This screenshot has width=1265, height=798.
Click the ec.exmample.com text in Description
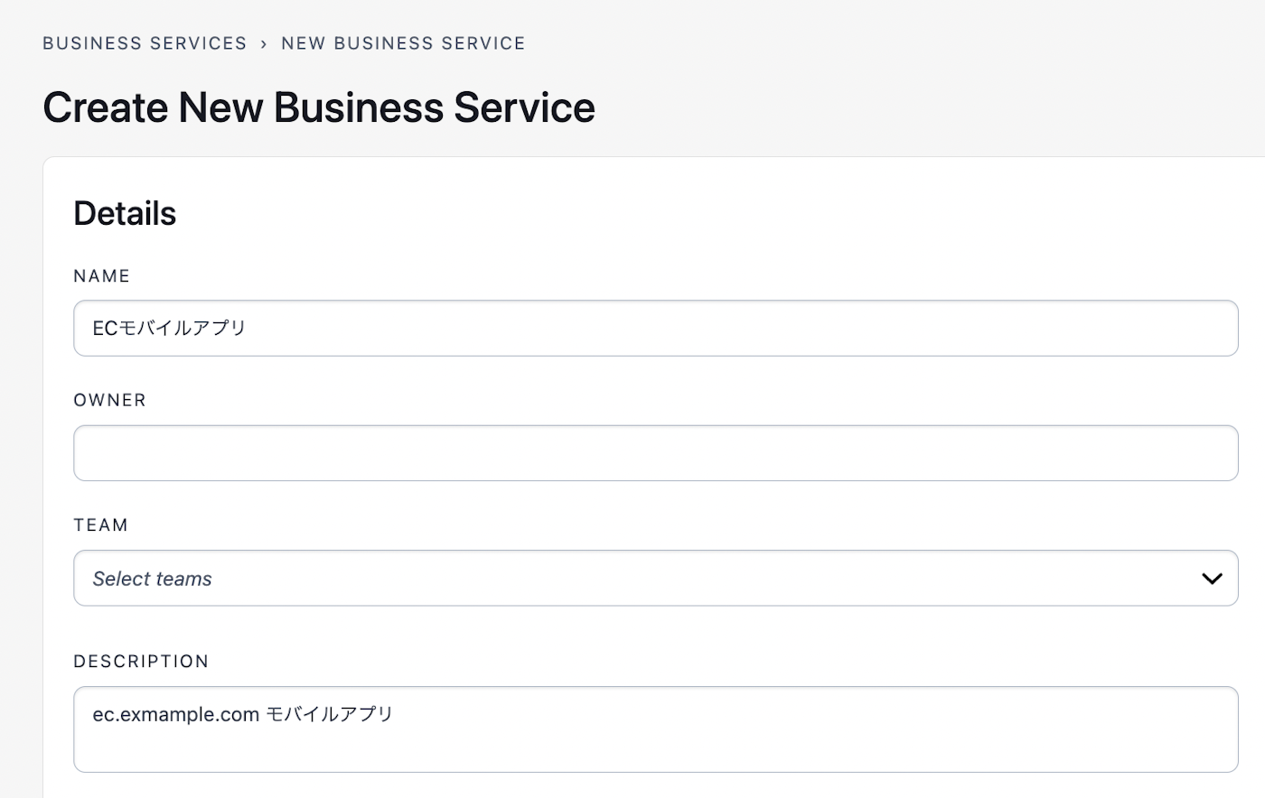click(176, 715)
